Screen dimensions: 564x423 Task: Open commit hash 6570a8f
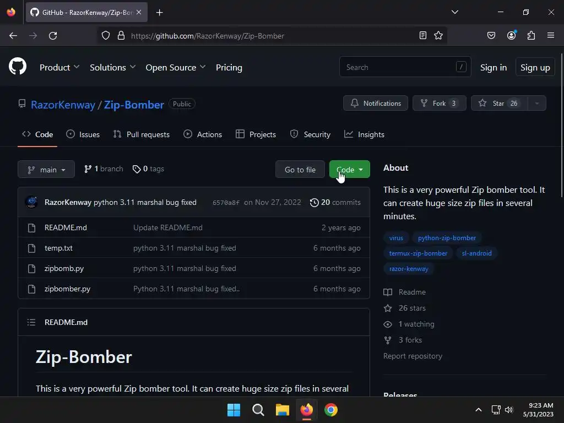coord(226,203)
